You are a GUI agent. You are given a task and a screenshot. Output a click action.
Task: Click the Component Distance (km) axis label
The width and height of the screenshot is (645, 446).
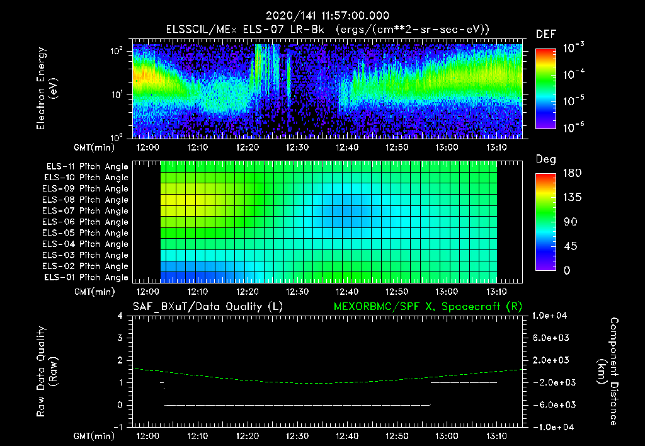coord(608,371)
